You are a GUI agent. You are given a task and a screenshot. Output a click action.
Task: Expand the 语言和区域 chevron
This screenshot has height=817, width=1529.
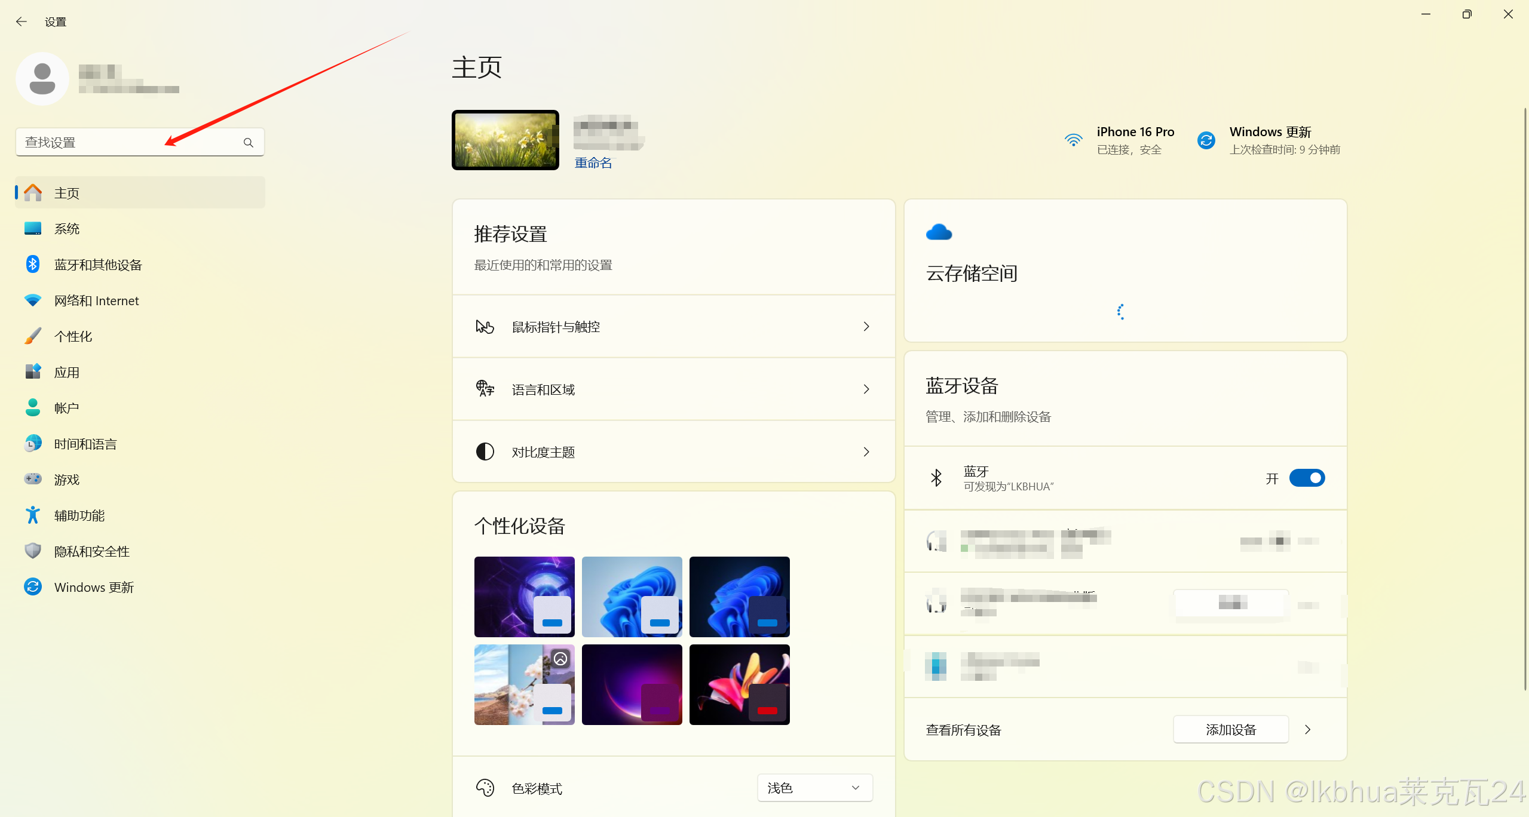(866, 389)
